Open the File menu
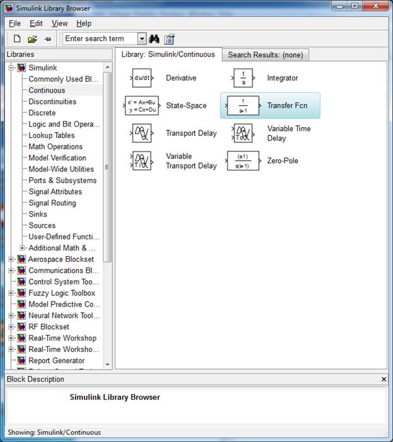This screenshot has width=393, height=442. [14, 23]
